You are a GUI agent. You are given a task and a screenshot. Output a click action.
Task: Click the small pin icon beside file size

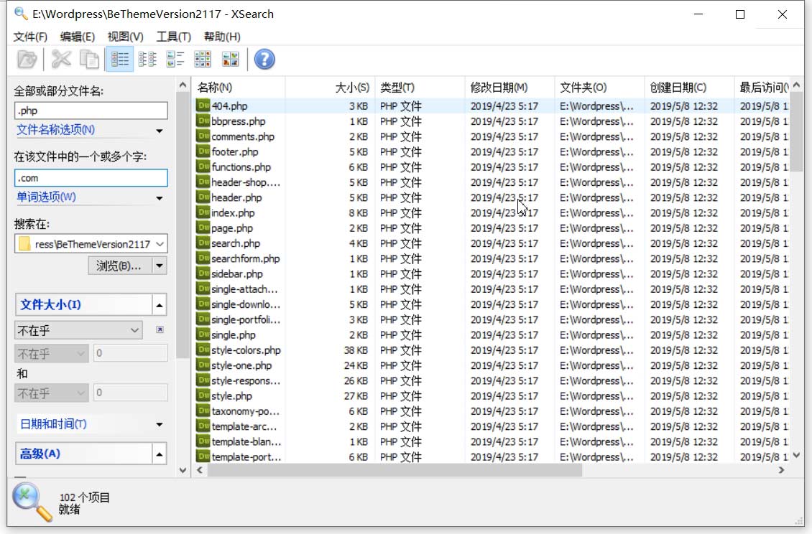pyautogui.click(x=160, y=329)
